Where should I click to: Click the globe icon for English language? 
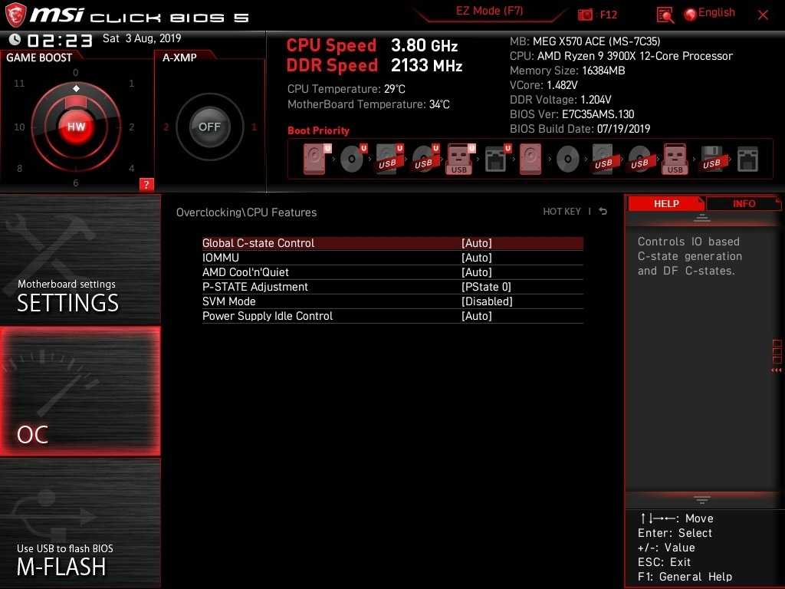pos(690,14)
